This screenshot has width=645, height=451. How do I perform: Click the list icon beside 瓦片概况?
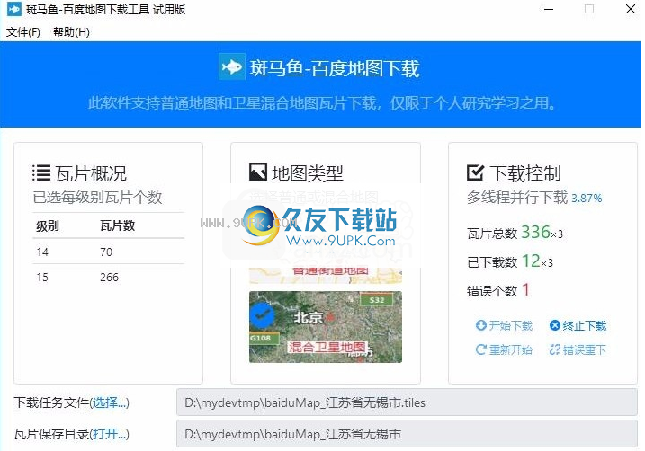(x=41, y=172)
